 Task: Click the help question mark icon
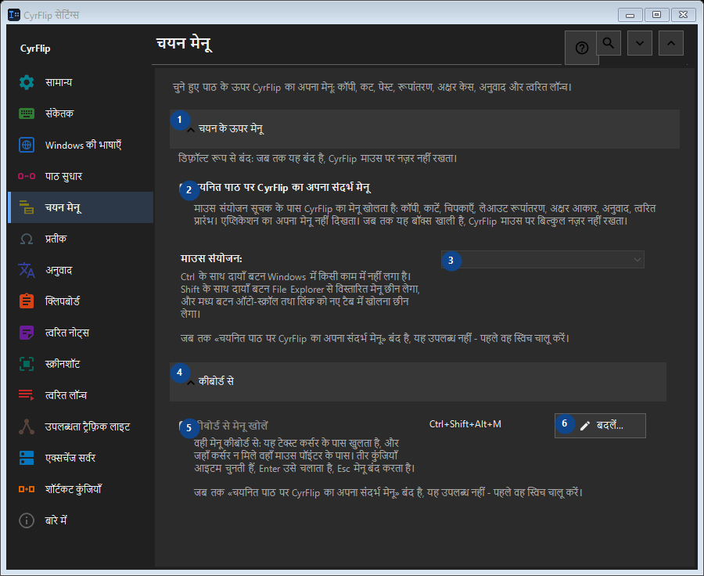tap(581, 48)
